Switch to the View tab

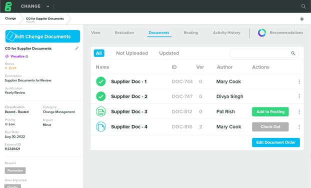95,32
